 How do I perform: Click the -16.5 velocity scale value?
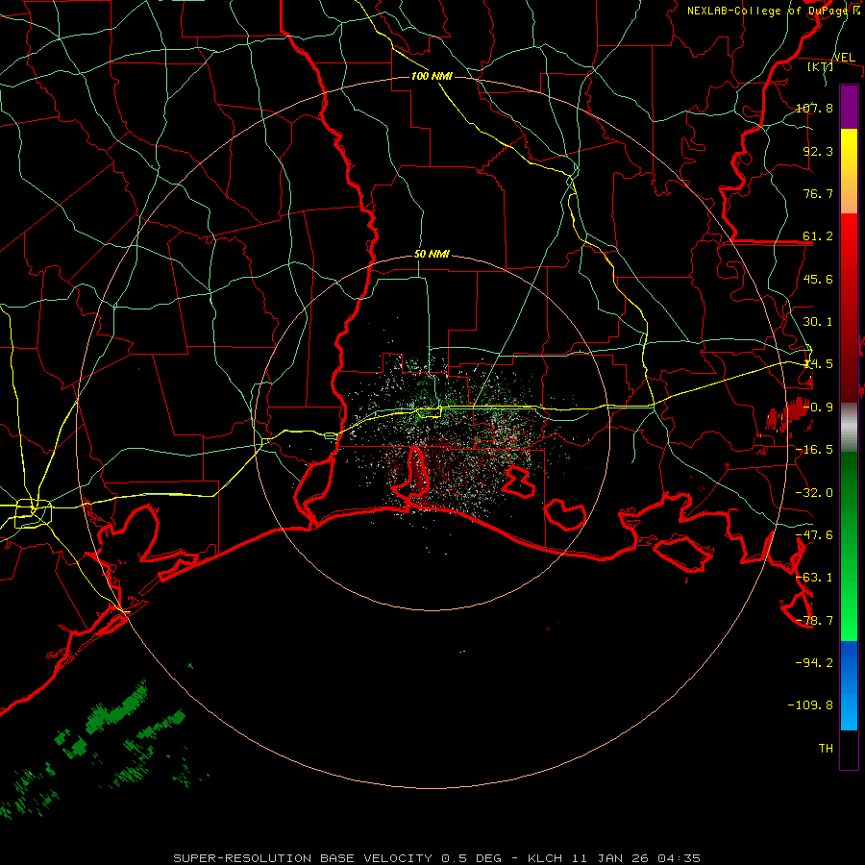814,450
